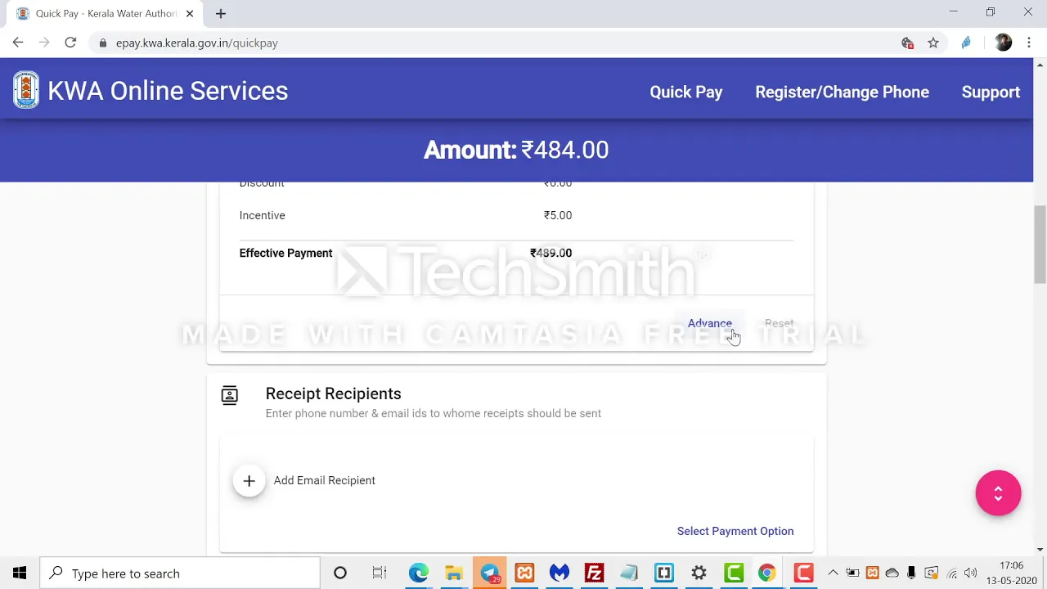
Task: Open Wi-Fi network settings in tray
Action: click(951, 573)
